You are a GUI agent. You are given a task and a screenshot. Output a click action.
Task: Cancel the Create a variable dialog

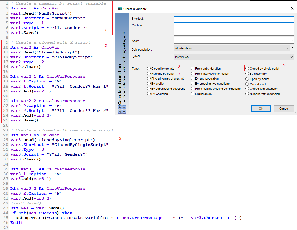click(x=284, y=109)
